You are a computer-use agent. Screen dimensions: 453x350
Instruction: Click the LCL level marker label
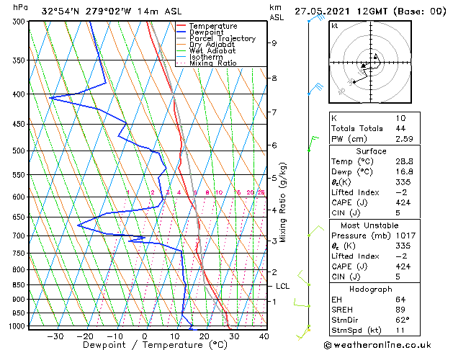[x=282, y=286]
